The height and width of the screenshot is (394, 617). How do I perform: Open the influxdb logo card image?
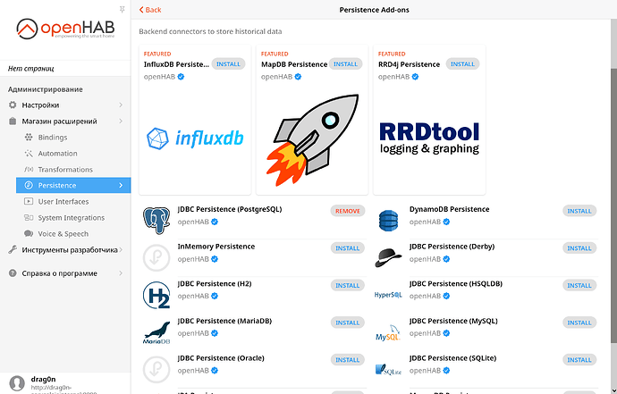click(x=195, y=138)
